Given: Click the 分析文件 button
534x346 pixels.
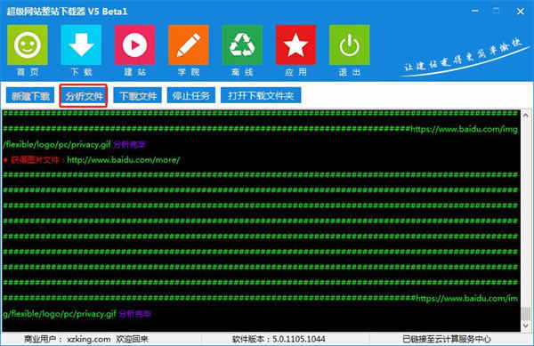Looking at the screenshot, I should [x=84, y=95].
